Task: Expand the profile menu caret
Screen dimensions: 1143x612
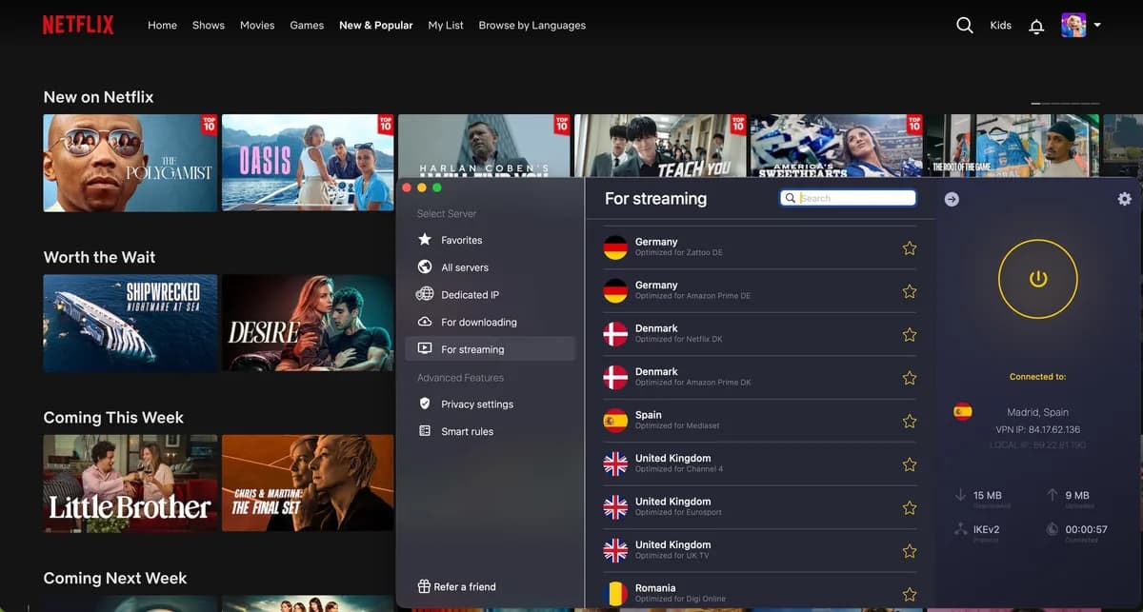Action: [1097, 26]
